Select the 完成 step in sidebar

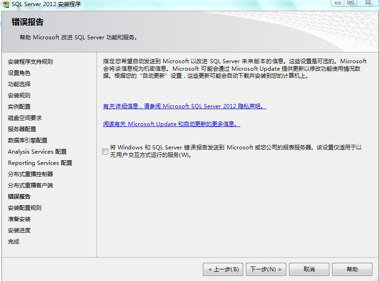(x=14, y=242)
